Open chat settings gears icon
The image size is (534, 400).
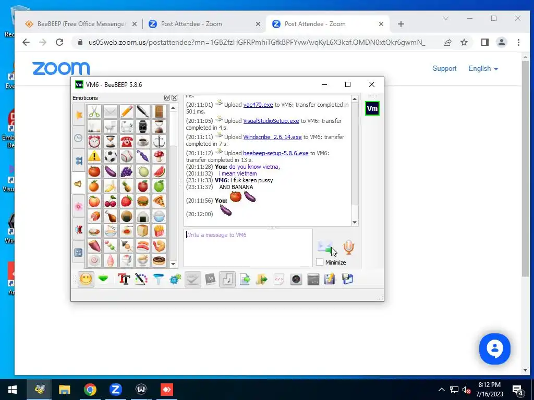pyautogui.click(x=175, y=280)
